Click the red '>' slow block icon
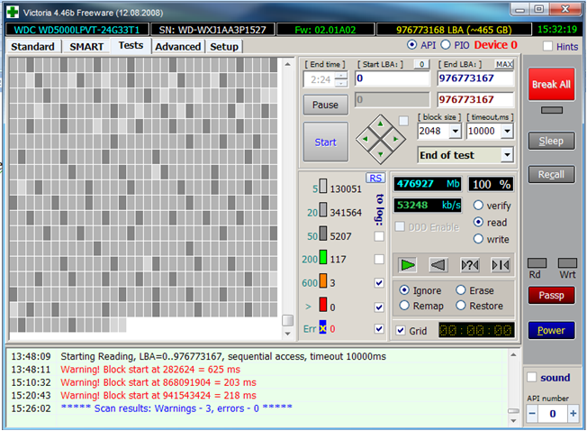587x431 pixels. [322, 305]
